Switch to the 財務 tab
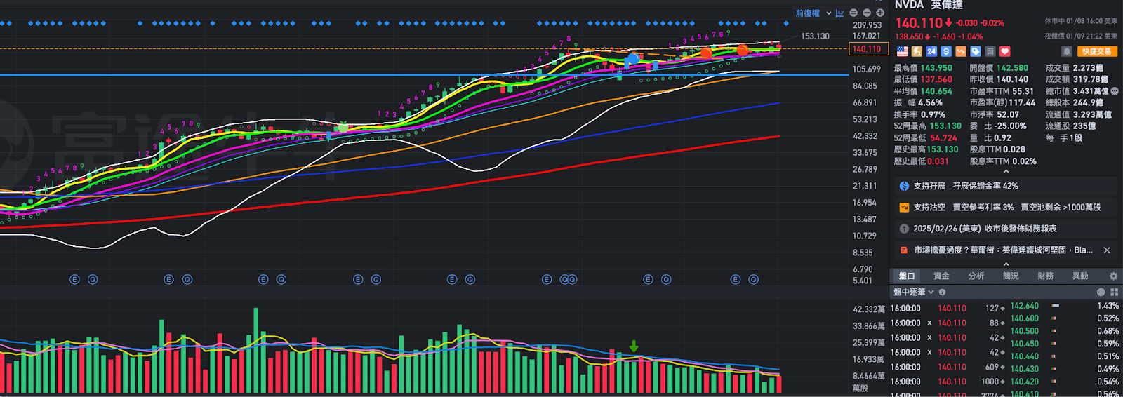The height and width of the screenshot is (397, 1123). tap(1045, 276)
